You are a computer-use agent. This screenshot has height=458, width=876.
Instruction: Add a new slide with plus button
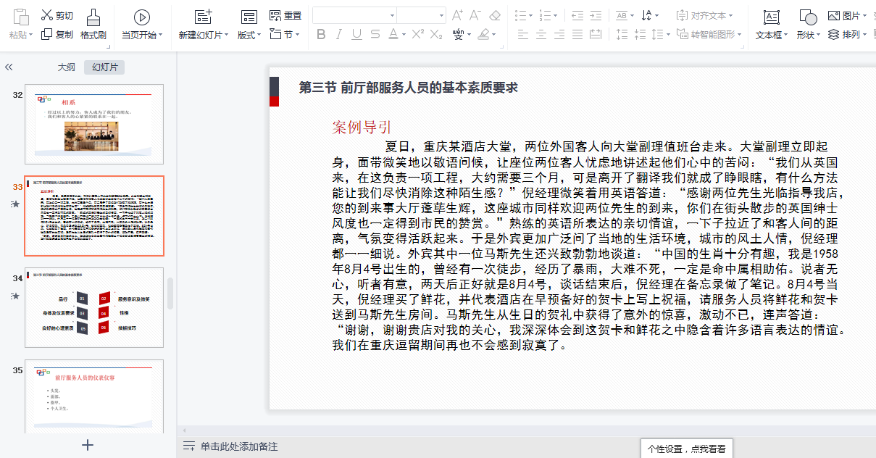tap(88, 445)
